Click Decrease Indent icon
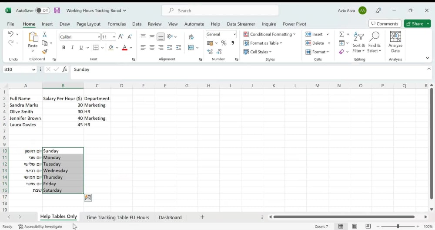The width and height of the screenshot is (435, 230). [x=170, y=48]
